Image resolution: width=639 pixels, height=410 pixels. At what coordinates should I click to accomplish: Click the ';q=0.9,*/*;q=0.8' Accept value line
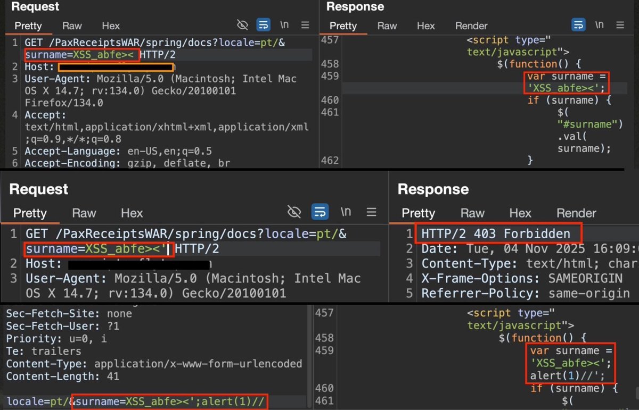pos(73,139)
